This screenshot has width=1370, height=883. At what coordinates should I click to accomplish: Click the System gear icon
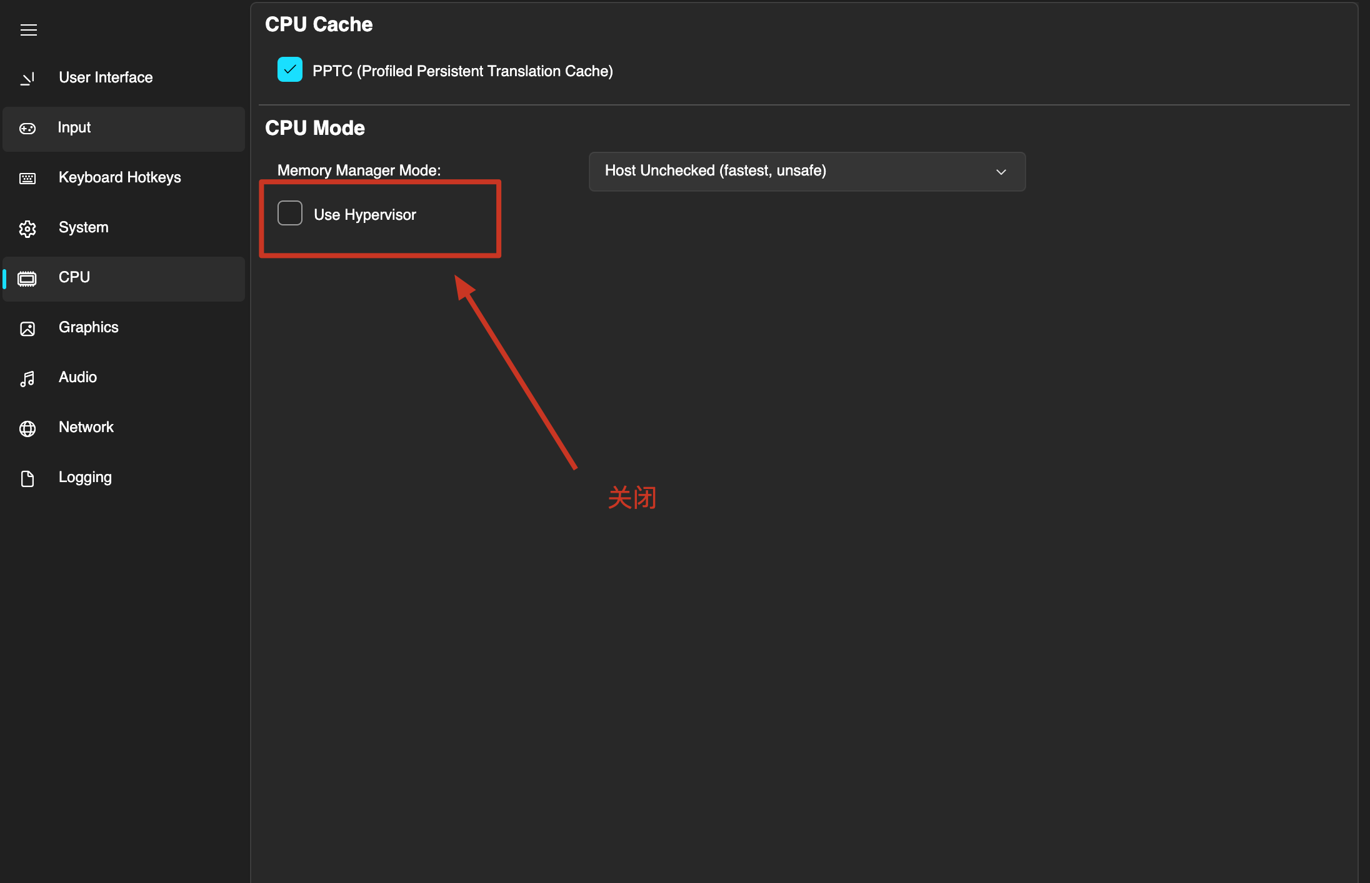coord(27,229)
